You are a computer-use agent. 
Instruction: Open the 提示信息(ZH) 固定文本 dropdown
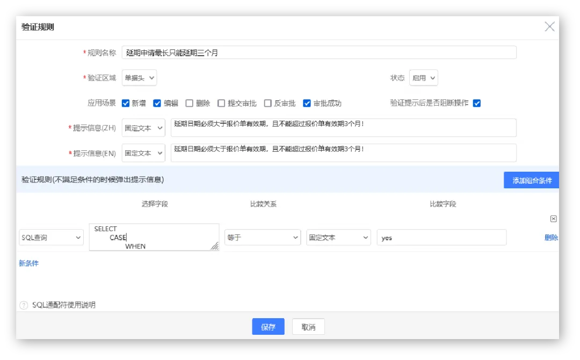[143, 128]
